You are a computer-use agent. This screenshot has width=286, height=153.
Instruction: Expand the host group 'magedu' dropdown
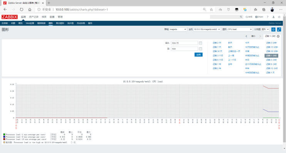coord(178,29)
